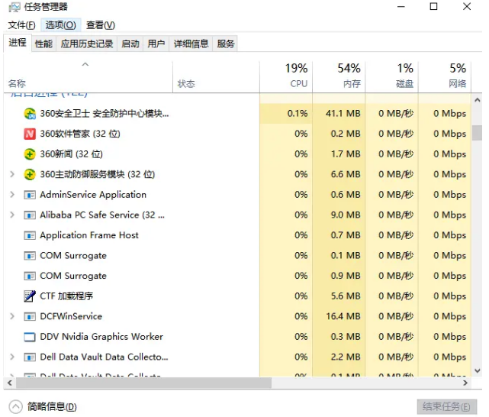Select the Application Frame Host row
Image resolution: width=489 pixels, height=417 pixels.
coord(237,235)
